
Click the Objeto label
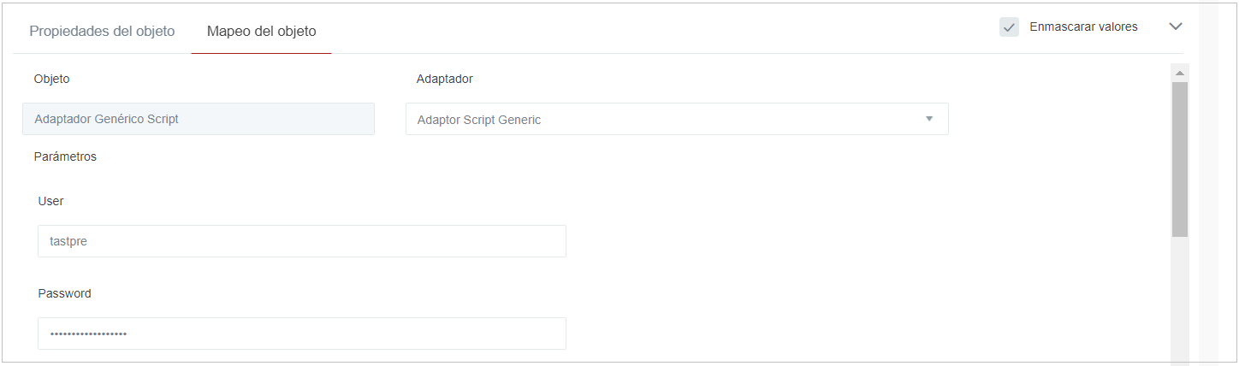point(51,79)
